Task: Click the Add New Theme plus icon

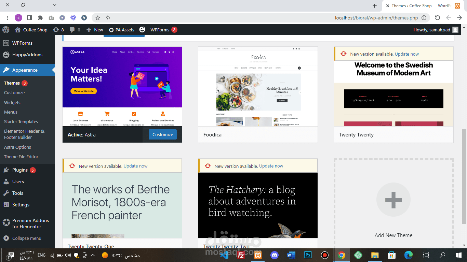Action: [x=393, y=200]
